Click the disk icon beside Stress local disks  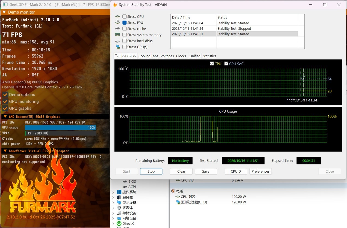[x=117, y=41]
